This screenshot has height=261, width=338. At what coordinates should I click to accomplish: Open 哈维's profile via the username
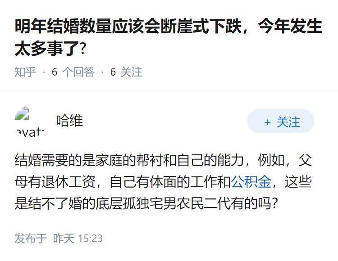tap(69, 121)
